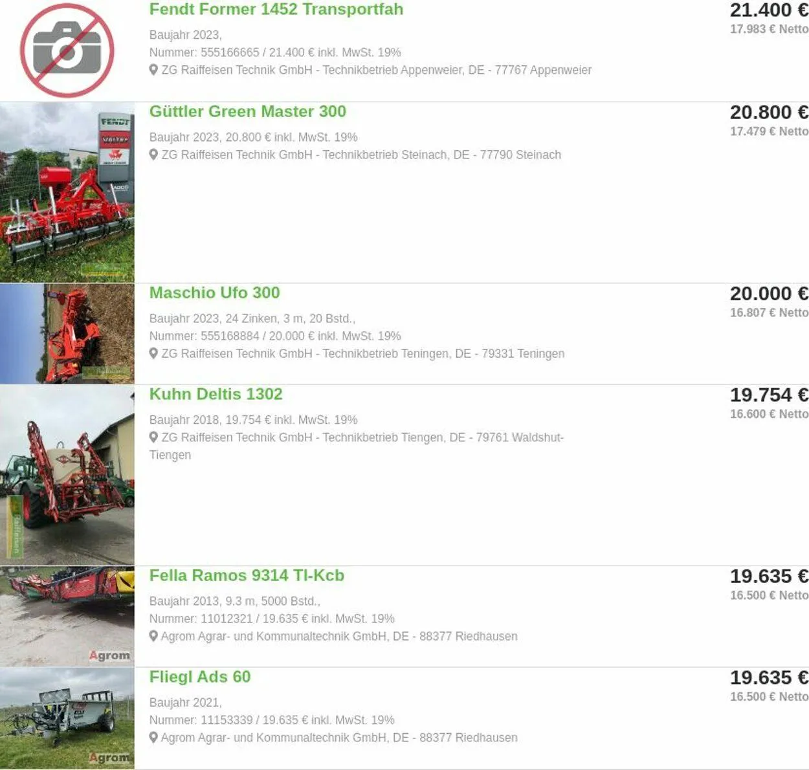The width and height of the screenshot is (809, 770).
Task: View the Fliegl Ads 60 photo thumbnail
Action: 67,718
